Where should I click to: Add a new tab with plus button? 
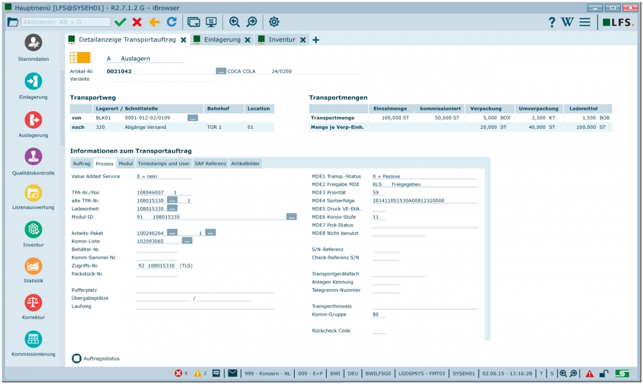(316, 40)
